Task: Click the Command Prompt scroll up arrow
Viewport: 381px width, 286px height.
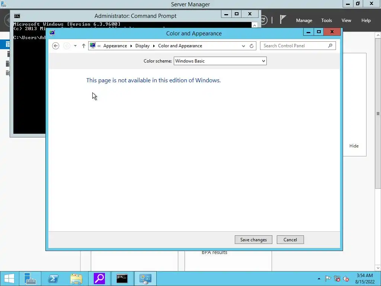Action: [x=254, y=25]
